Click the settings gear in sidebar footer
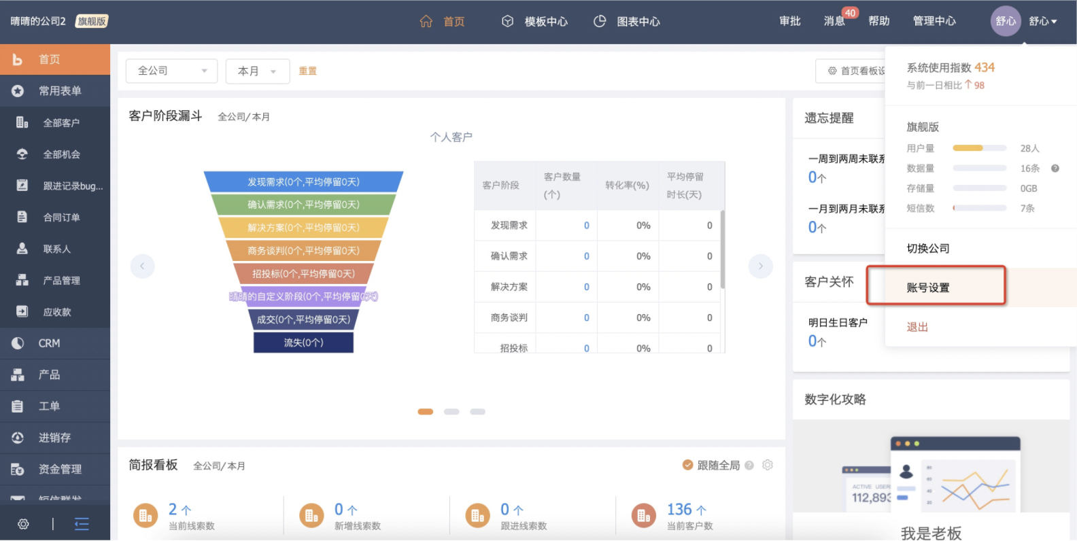Image resolution: width=1077 pixels, height=541 pixels. pos(23,524)
